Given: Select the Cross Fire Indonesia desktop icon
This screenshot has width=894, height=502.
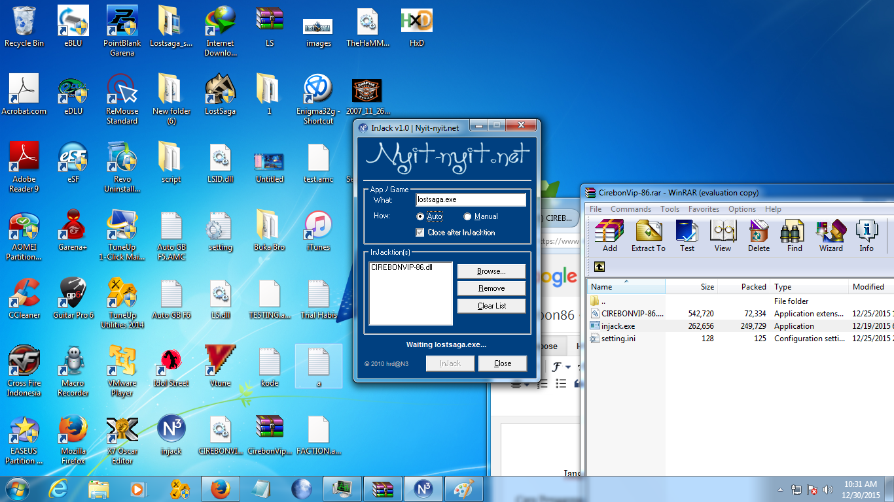Looking at the screenshot, I should (24, 371).
